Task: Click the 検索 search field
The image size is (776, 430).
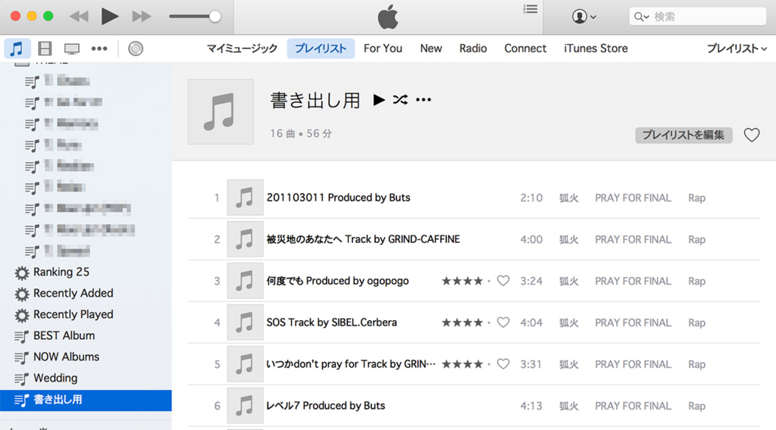Action: [697, 17]
